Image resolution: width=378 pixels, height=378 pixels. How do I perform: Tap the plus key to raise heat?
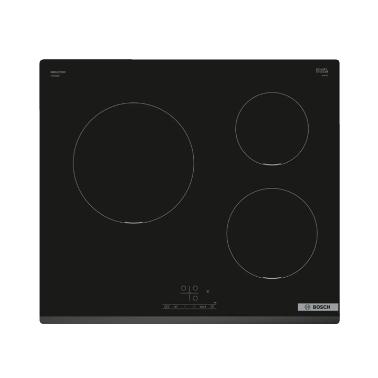194,307
